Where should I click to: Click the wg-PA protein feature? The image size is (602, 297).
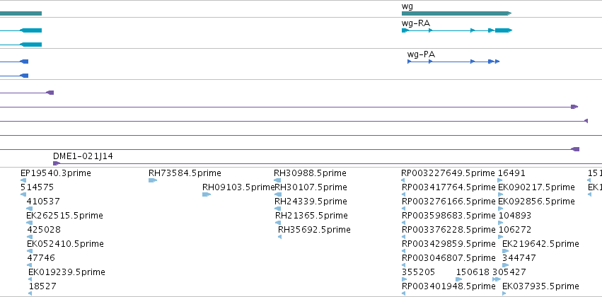(x=453, y=62)
